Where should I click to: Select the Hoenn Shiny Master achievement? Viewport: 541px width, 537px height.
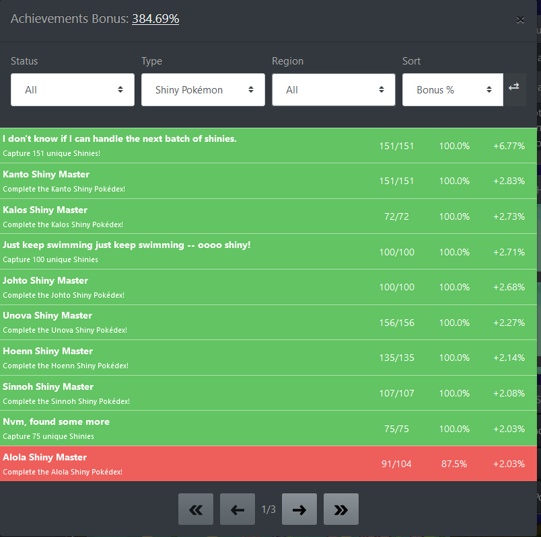point(48,352)
